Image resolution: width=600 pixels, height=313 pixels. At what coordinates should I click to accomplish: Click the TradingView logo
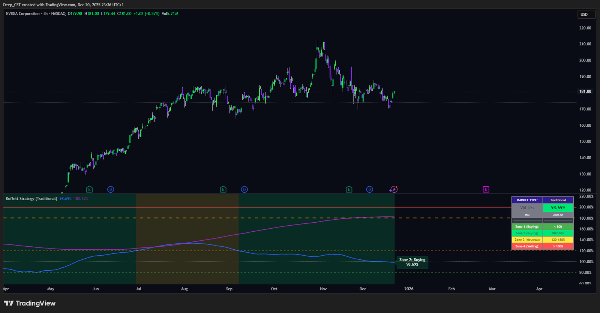pyautogui.click(x=30, y=303)
